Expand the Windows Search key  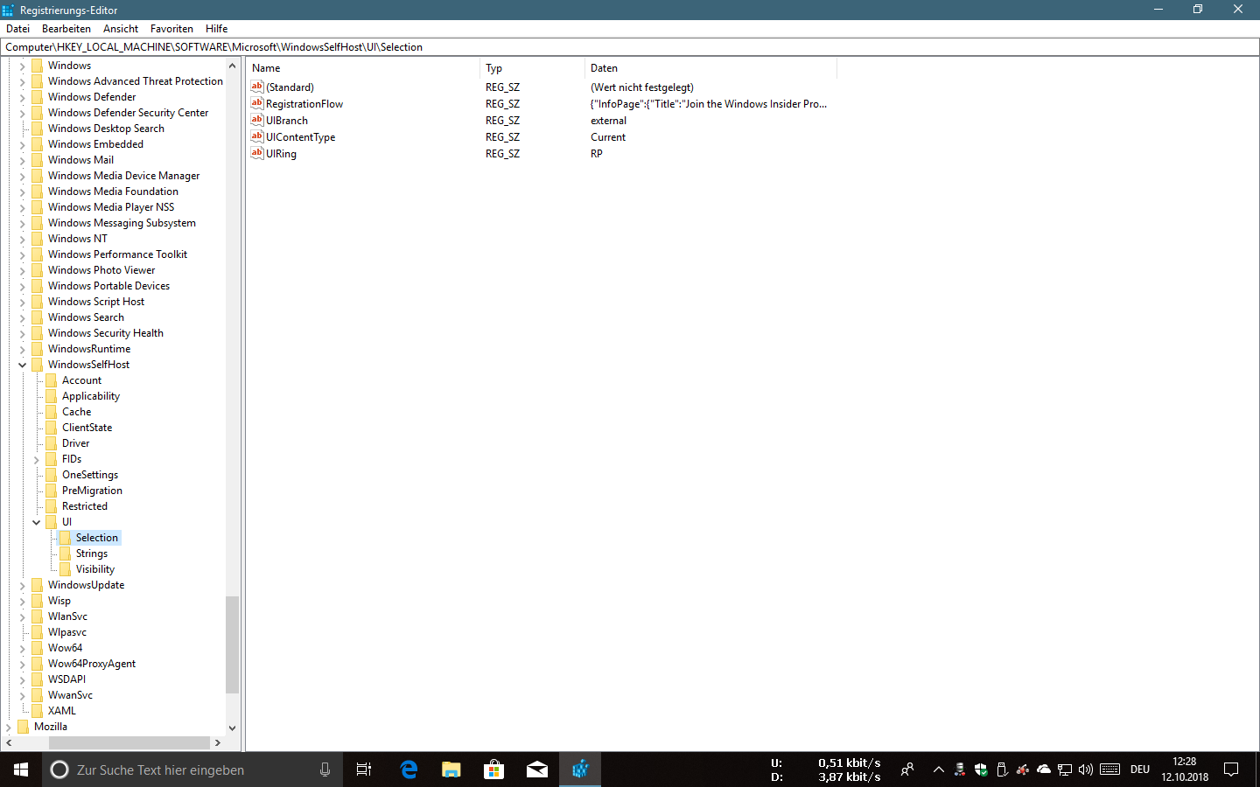[x=23, y=317]
